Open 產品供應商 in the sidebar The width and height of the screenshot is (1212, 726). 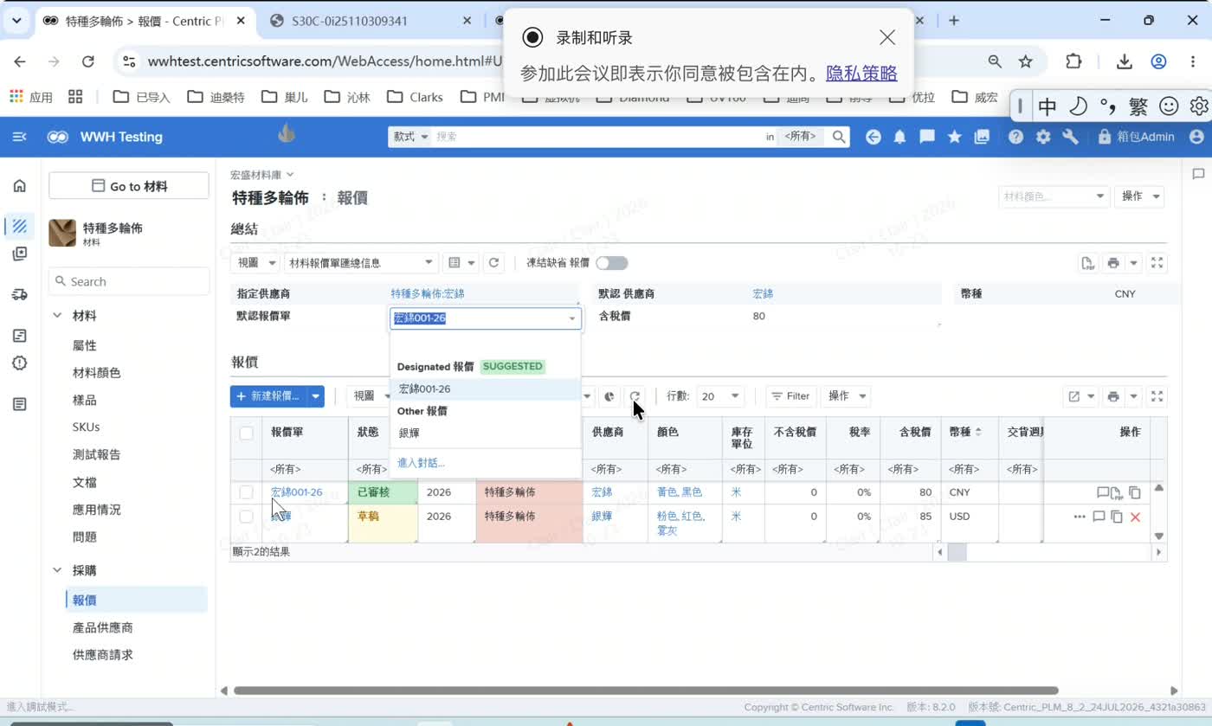click(103, 627)
